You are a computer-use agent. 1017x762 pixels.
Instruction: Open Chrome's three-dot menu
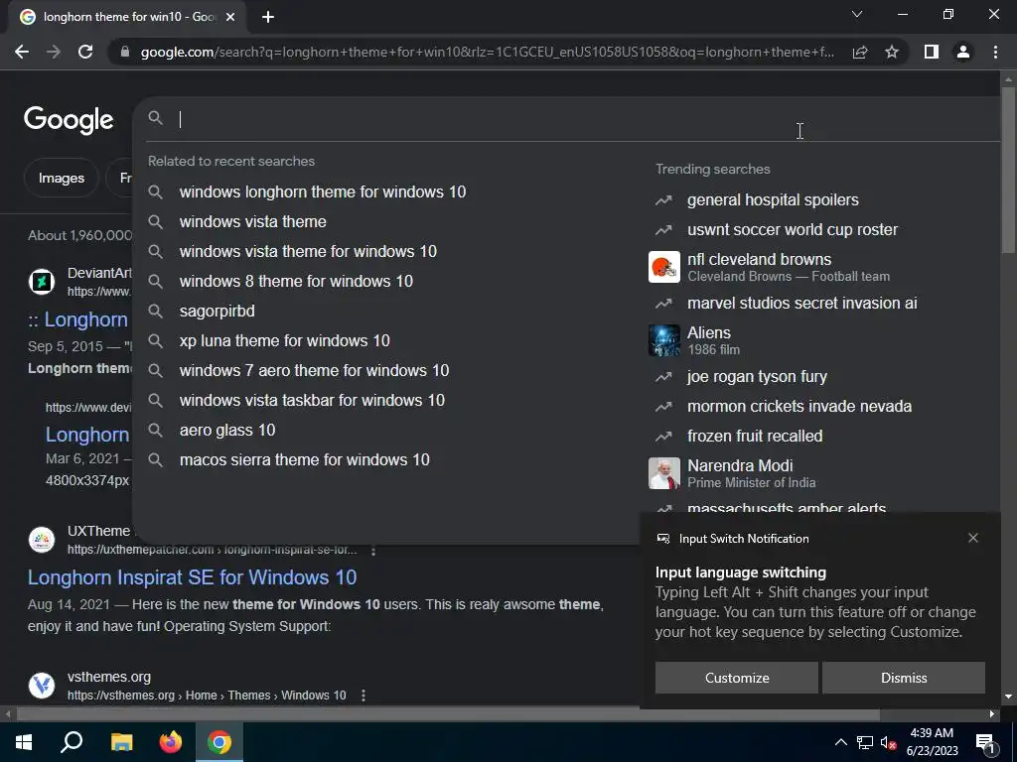(x=995, y=52)
